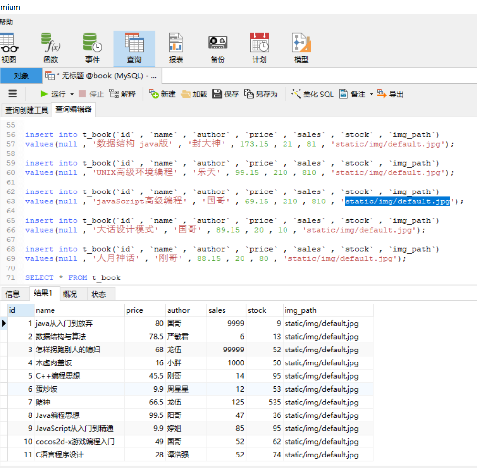Click the 备注 (Comment) button
Viewport: 477px width, 468px height.
pos(352,94)
